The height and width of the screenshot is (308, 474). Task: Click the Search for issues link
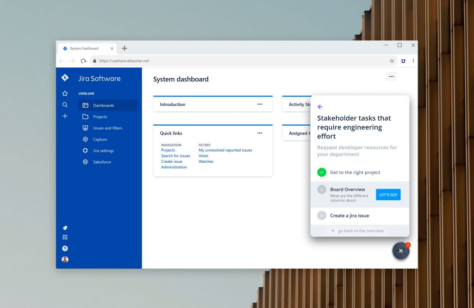175,156
